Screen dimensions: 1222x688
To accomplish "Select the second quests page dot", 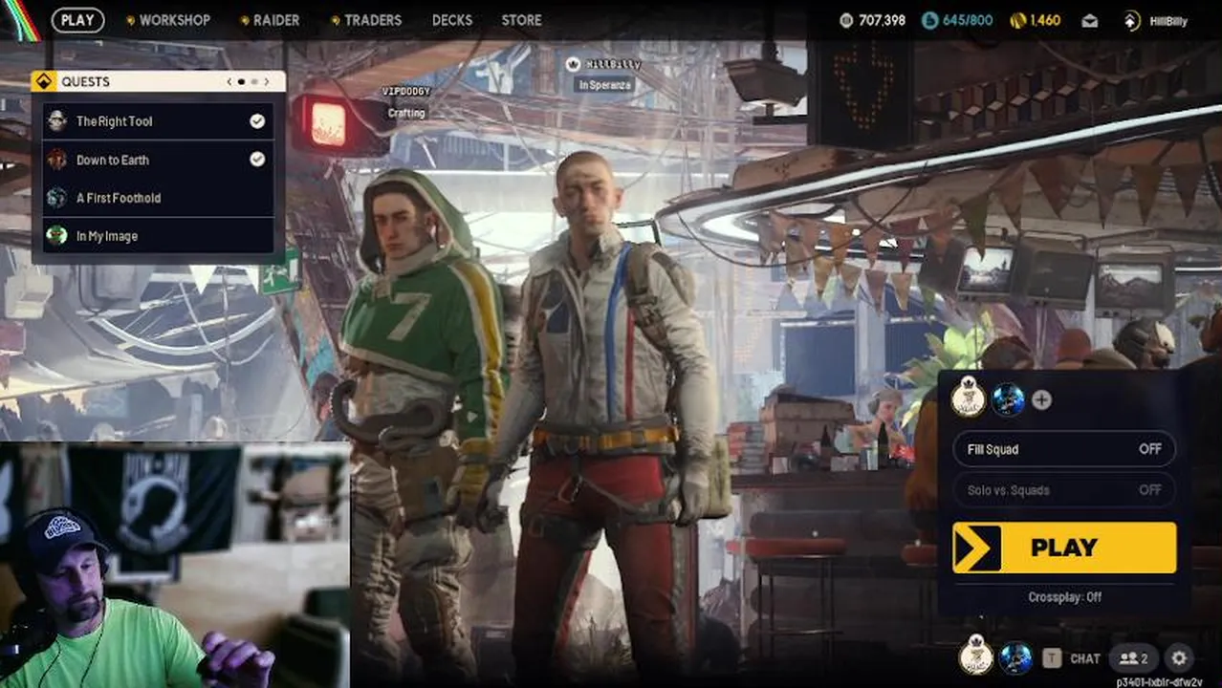I will tap(254, 82).
